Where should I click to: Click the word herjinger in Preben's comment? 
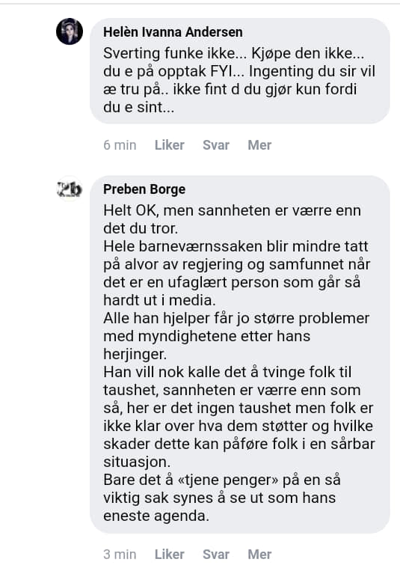pyautogui.click(x=135, y=355)
